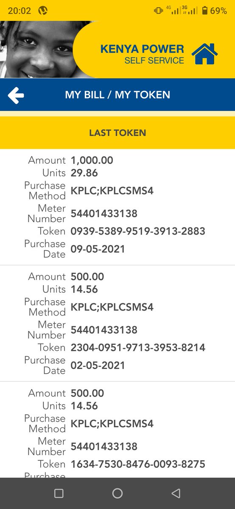Tap the purchase date 09-05-2021

(98, 249)
